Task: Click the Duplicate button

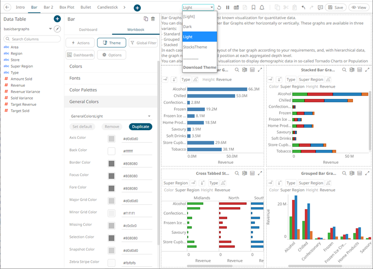Action: 140,127
